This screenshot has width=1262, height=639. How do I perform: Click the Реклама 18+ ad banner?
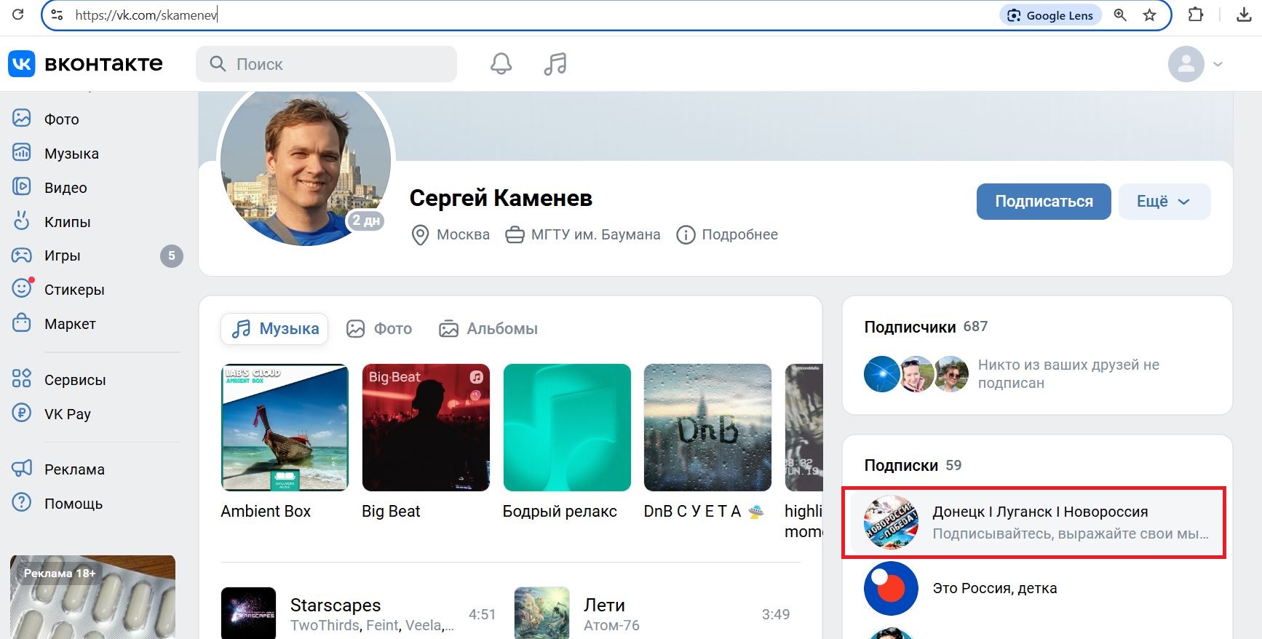92,597
